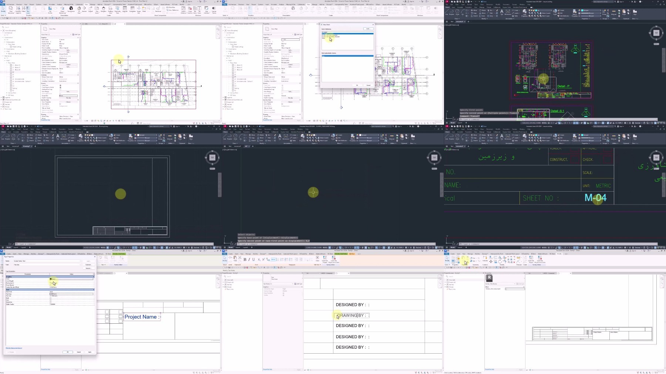Click the Sheet icon in Floor Plan L2 Revit ribbon

click(x=144, y=9)
